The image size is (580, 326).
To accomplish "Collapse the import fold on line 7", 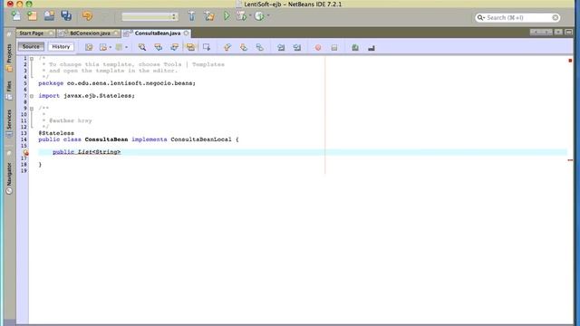I will (x=32, y=96).
